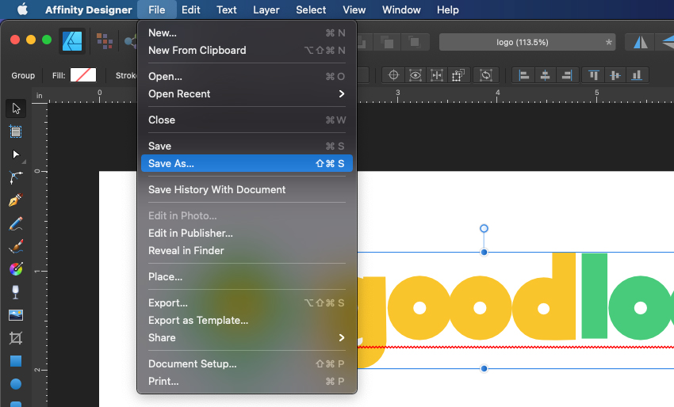Choose Save in the File menu
Screen dimensions: 674x407
(247, 146)
